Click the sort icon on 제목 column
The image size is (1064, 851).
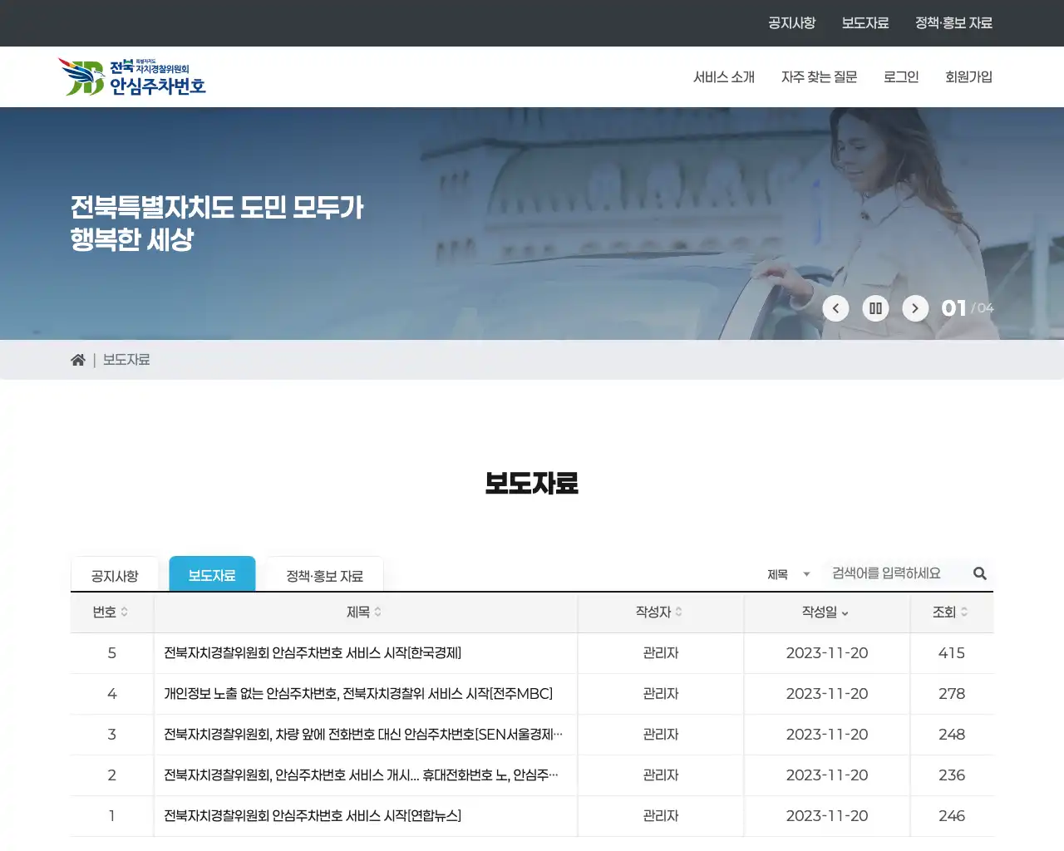pyautogui.click(x=377, y=612)
